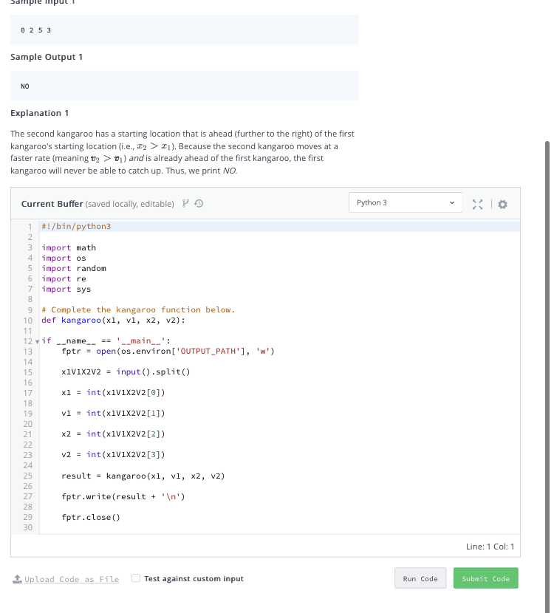The height and width of the screenshot is (613, 554).
Task: Click the page vertical scrollbar
Action: pyautogui.click(x=547, y=375)
